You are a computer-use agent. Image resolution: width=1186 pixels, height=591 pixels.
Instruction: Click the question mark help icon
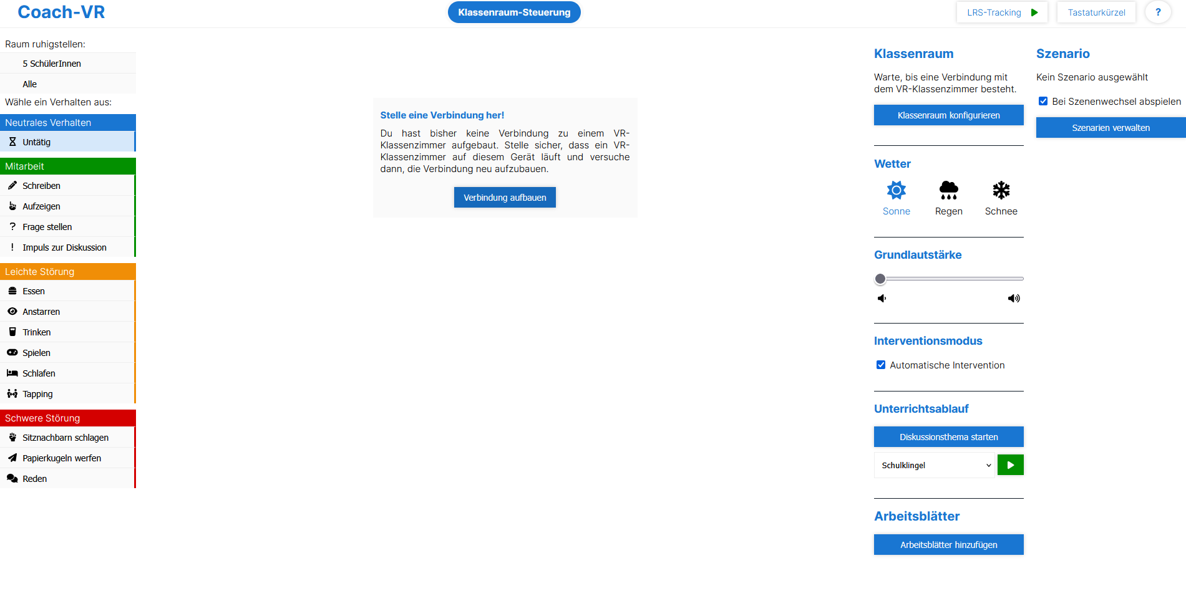pyautogui.click(x=1158, y=12)
